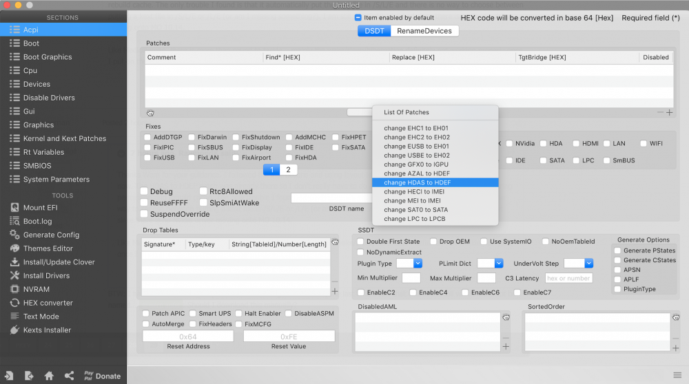Click the Max Multiplier field
689x384 pixels.
coord(486,278)
